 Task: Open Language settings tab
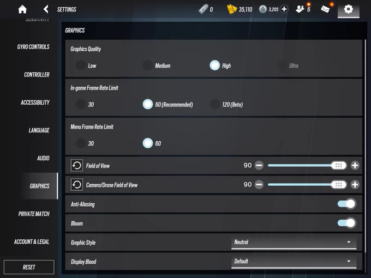pyautogui.click(x=39, y=130)
